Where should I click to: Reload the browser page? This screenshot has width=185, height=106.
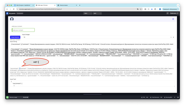[14, 9]
